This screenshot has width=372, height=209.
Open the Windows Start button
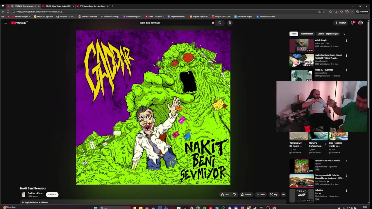96,208
